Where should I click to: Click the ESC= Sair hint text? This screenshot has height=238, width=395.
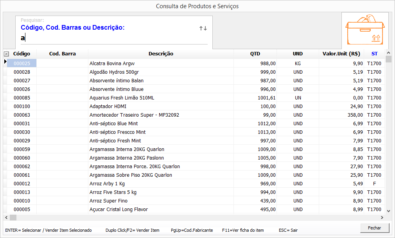288,230
